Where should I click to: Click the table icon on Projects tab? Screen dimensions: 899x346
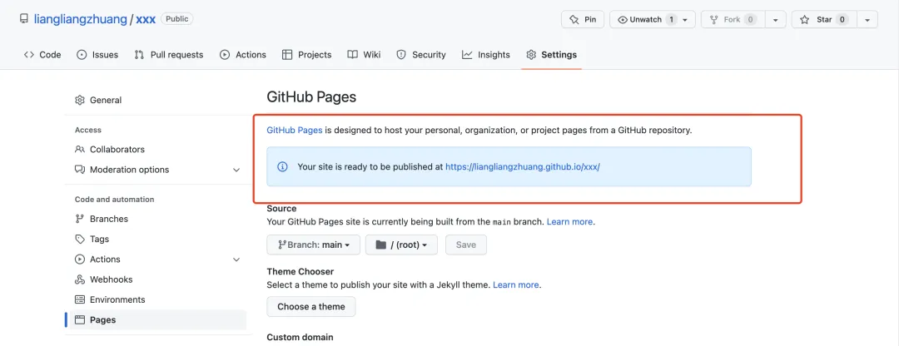point(287,55)
